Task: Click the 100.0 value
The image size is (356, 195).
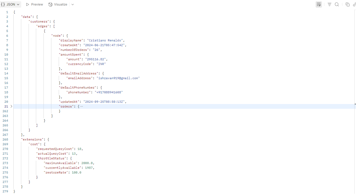Action: (x=77, y=172)
